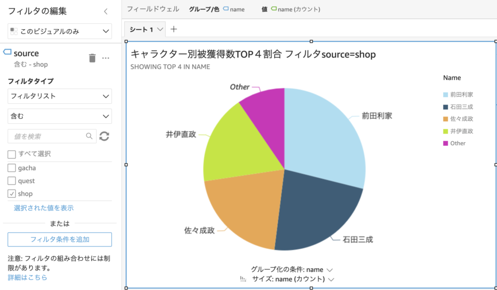Image resolution: width=497 pixels, height=290 pixels.
Task: Click the 'フィルタ条件を追加' button
Action: [x=60, y=239]
